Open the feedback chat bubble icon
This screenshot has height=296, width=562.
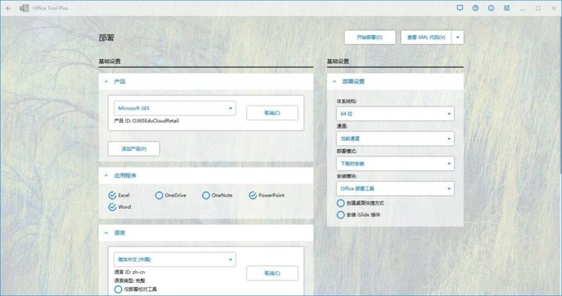coord(460,8)
